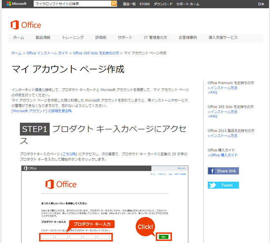Click the Facebook Share link button
The height and width of the screenshot is (243, 270).
click(x=223, y=171)
